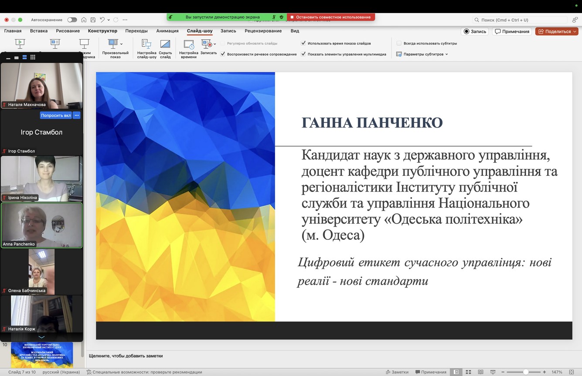This screenshot has width=582, height=376.
Task: Toggle the Автосохранение switch
Action: click(x=72, y=20)
